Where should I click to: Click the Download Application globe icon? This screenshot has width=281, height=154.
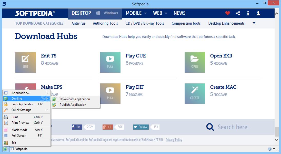pyautogui.click(x=54, y=99)
